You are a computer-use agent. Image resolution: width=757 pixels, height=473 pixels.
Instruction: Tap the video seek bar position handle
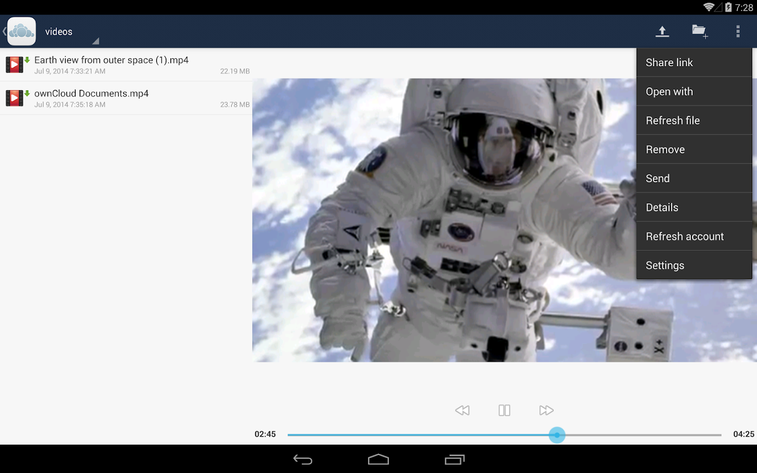pos(557,435)
